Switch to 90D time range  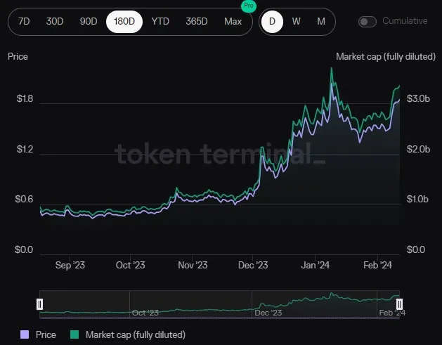89,21
